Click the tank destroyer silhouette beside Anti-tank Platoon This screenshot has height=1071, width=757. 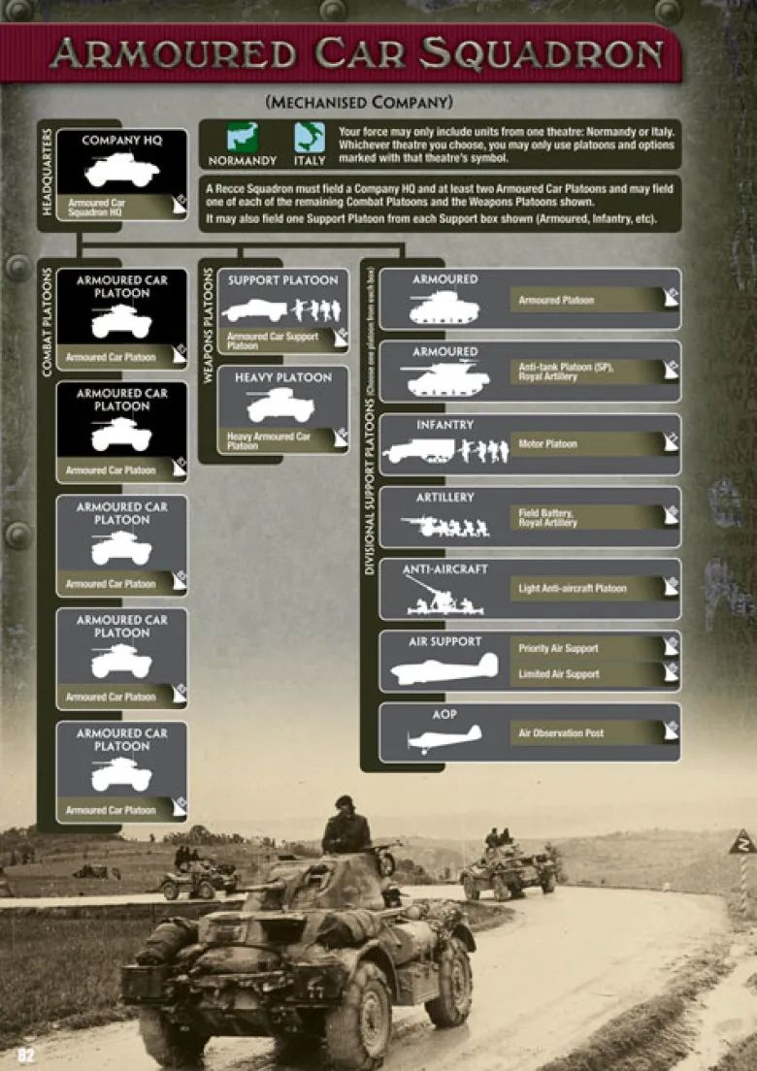pyautogui.click(x=445, y=378)
